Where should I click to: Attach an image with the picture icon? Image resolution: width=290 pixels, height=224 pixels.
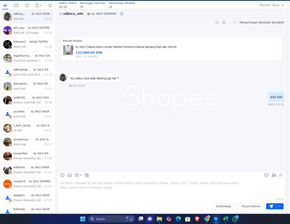pos(70,175)
